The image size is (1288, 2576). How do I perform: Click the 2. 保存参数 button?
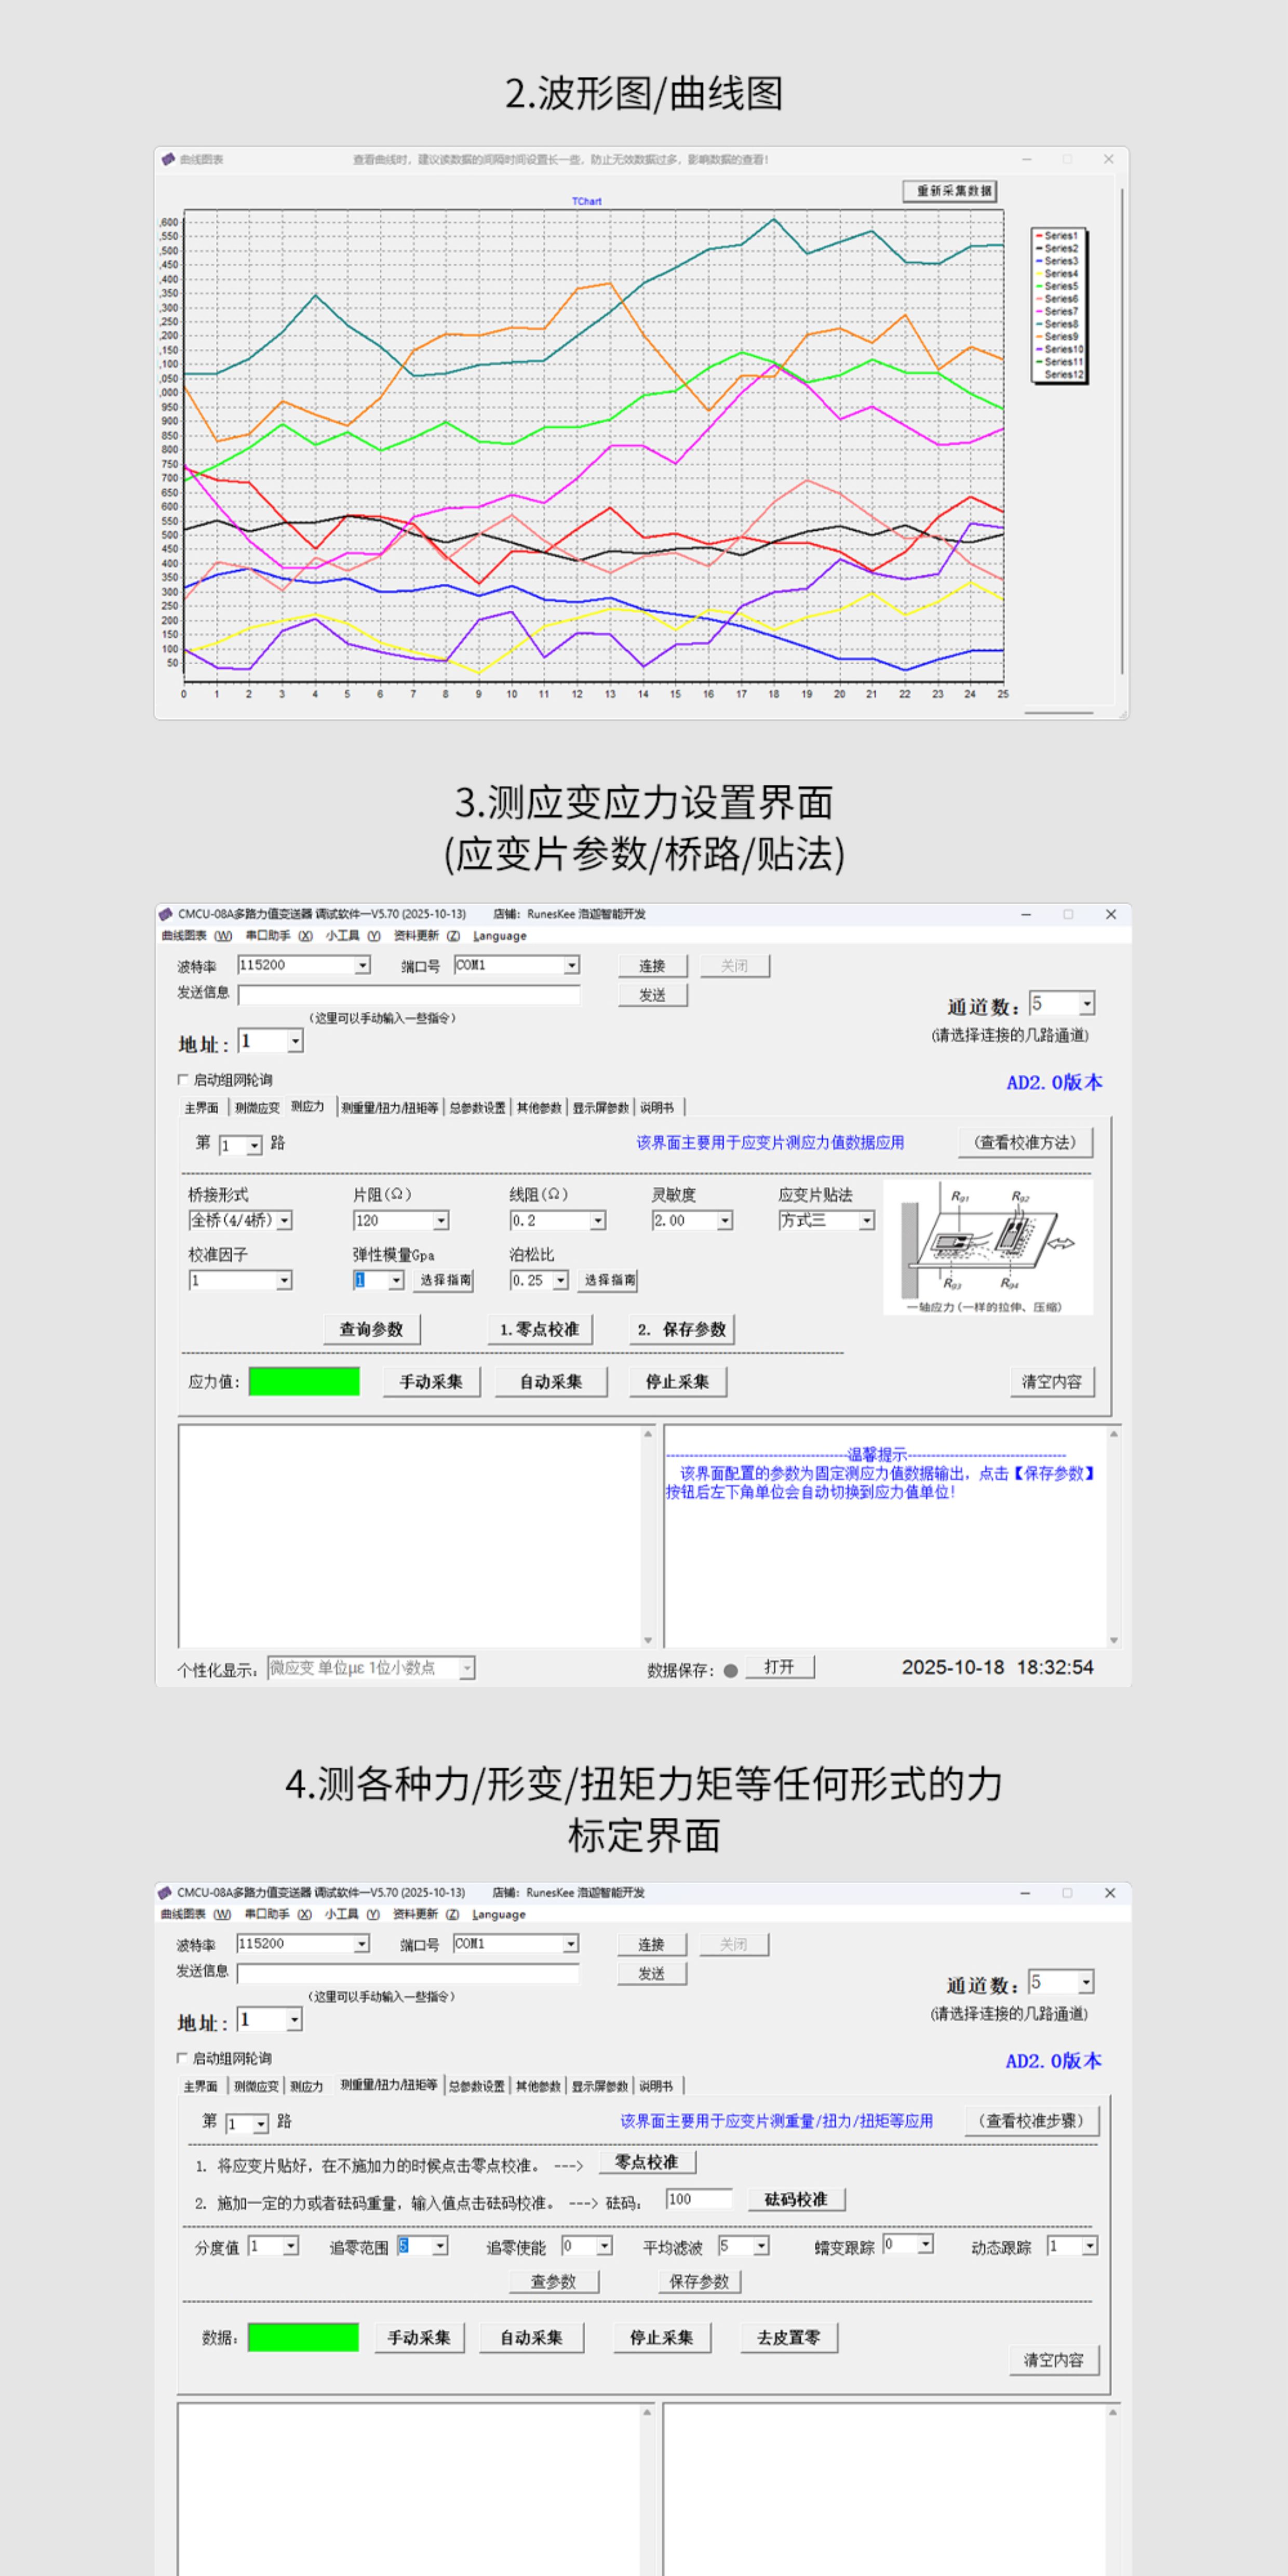click(683, 1329)
